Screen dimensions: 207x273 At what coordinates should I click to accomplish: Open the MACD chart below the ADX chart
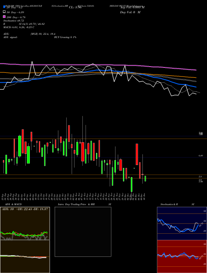(25, 256)
